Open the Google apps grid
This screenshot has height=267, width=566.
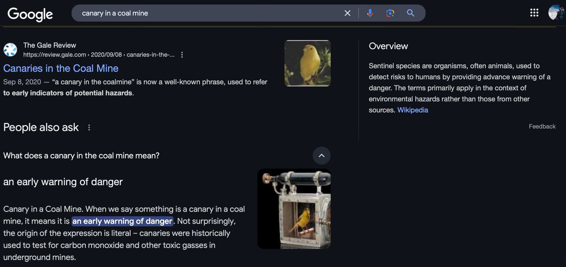534,13
